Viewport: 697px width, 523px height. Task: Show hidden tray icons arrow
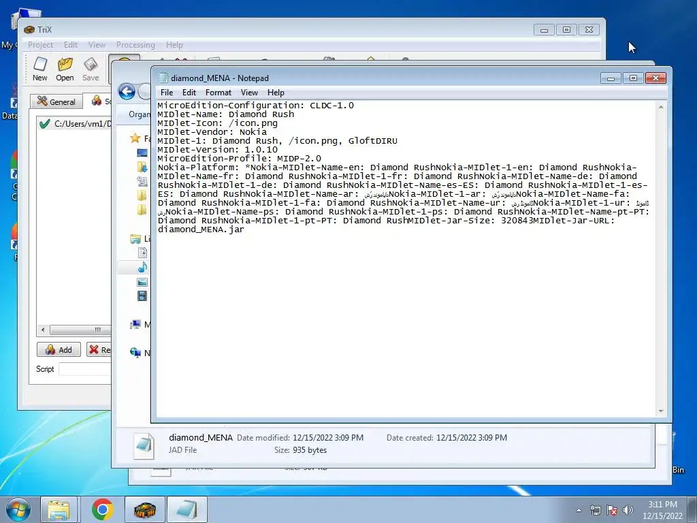579,510
